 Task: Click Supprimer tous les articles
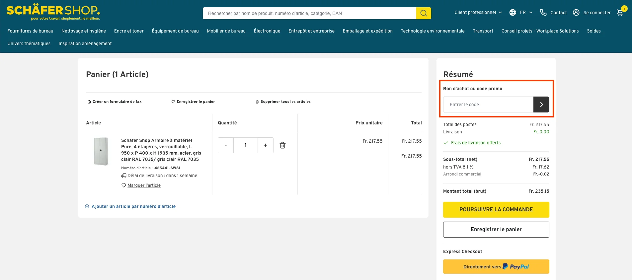pos(283,102)
